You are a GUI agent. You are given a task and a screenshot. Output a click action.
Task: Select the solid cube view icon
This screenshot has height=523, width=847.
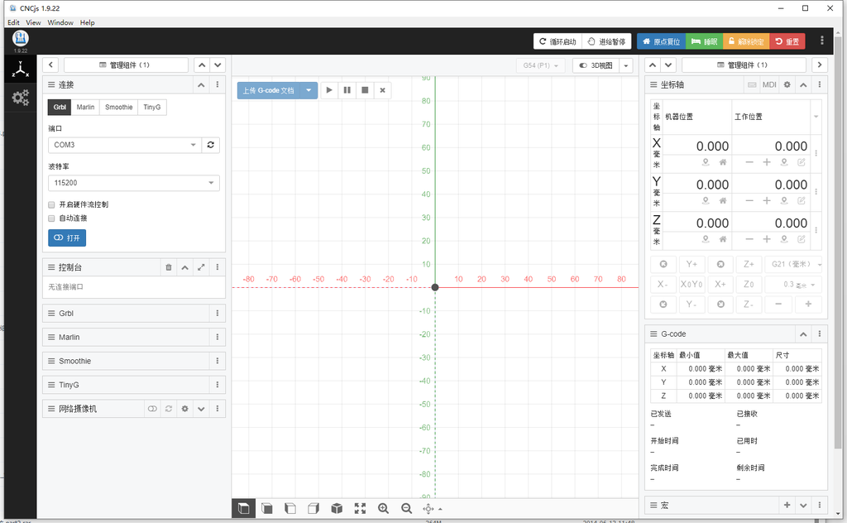point(337,508)
